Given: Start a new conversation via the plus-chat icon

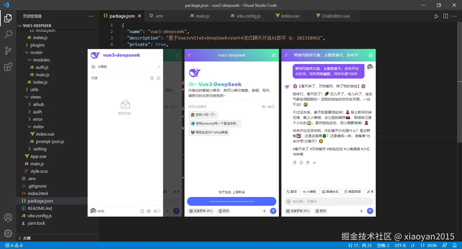Looking at the screenshot, I should (x=158, y=78).
